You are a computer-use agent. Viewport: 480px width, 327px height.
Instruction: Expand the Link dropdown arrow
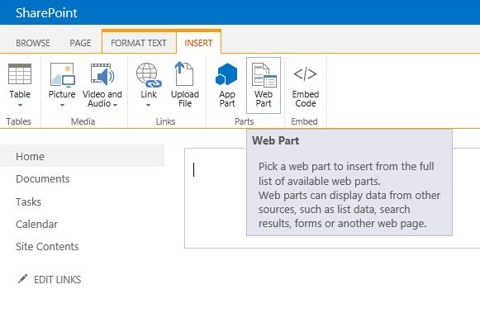click(x=148, y=105)
